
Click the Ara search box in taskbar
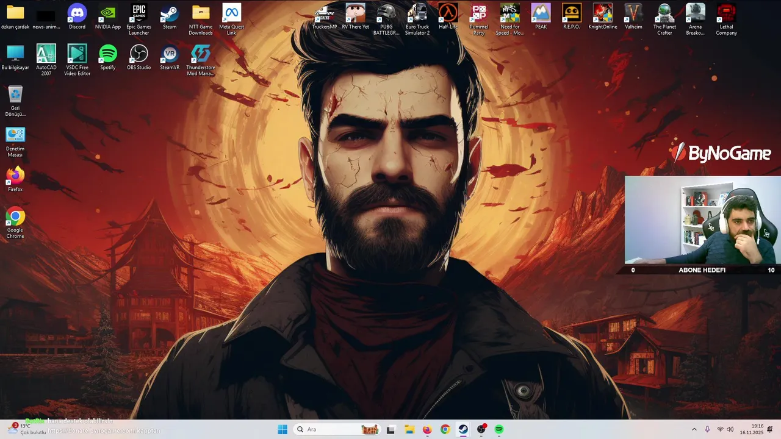pos(337,429)
